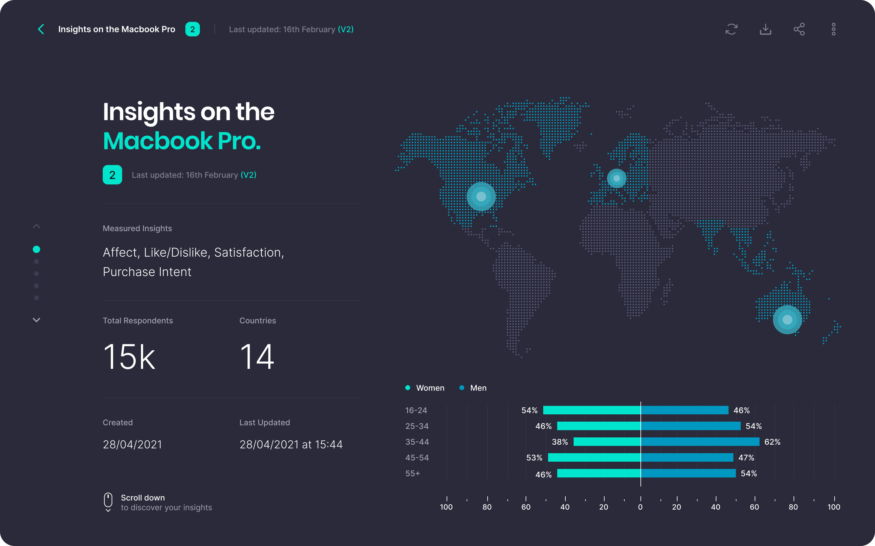
Task: Toggle the Women legend item
Action: [x=425, y=388]
